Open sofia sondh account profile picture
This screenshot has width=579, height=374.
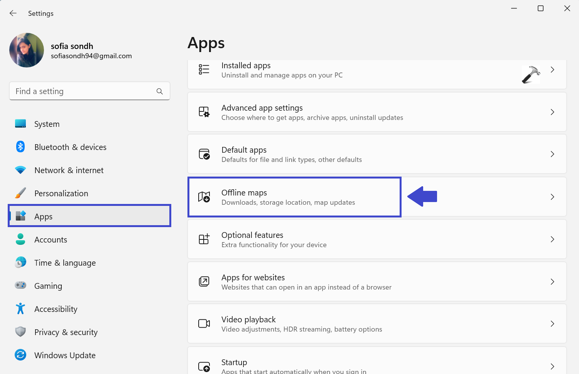27,50
